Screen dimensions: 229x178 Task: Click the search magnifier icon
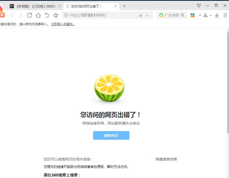(x=183, y=15)
